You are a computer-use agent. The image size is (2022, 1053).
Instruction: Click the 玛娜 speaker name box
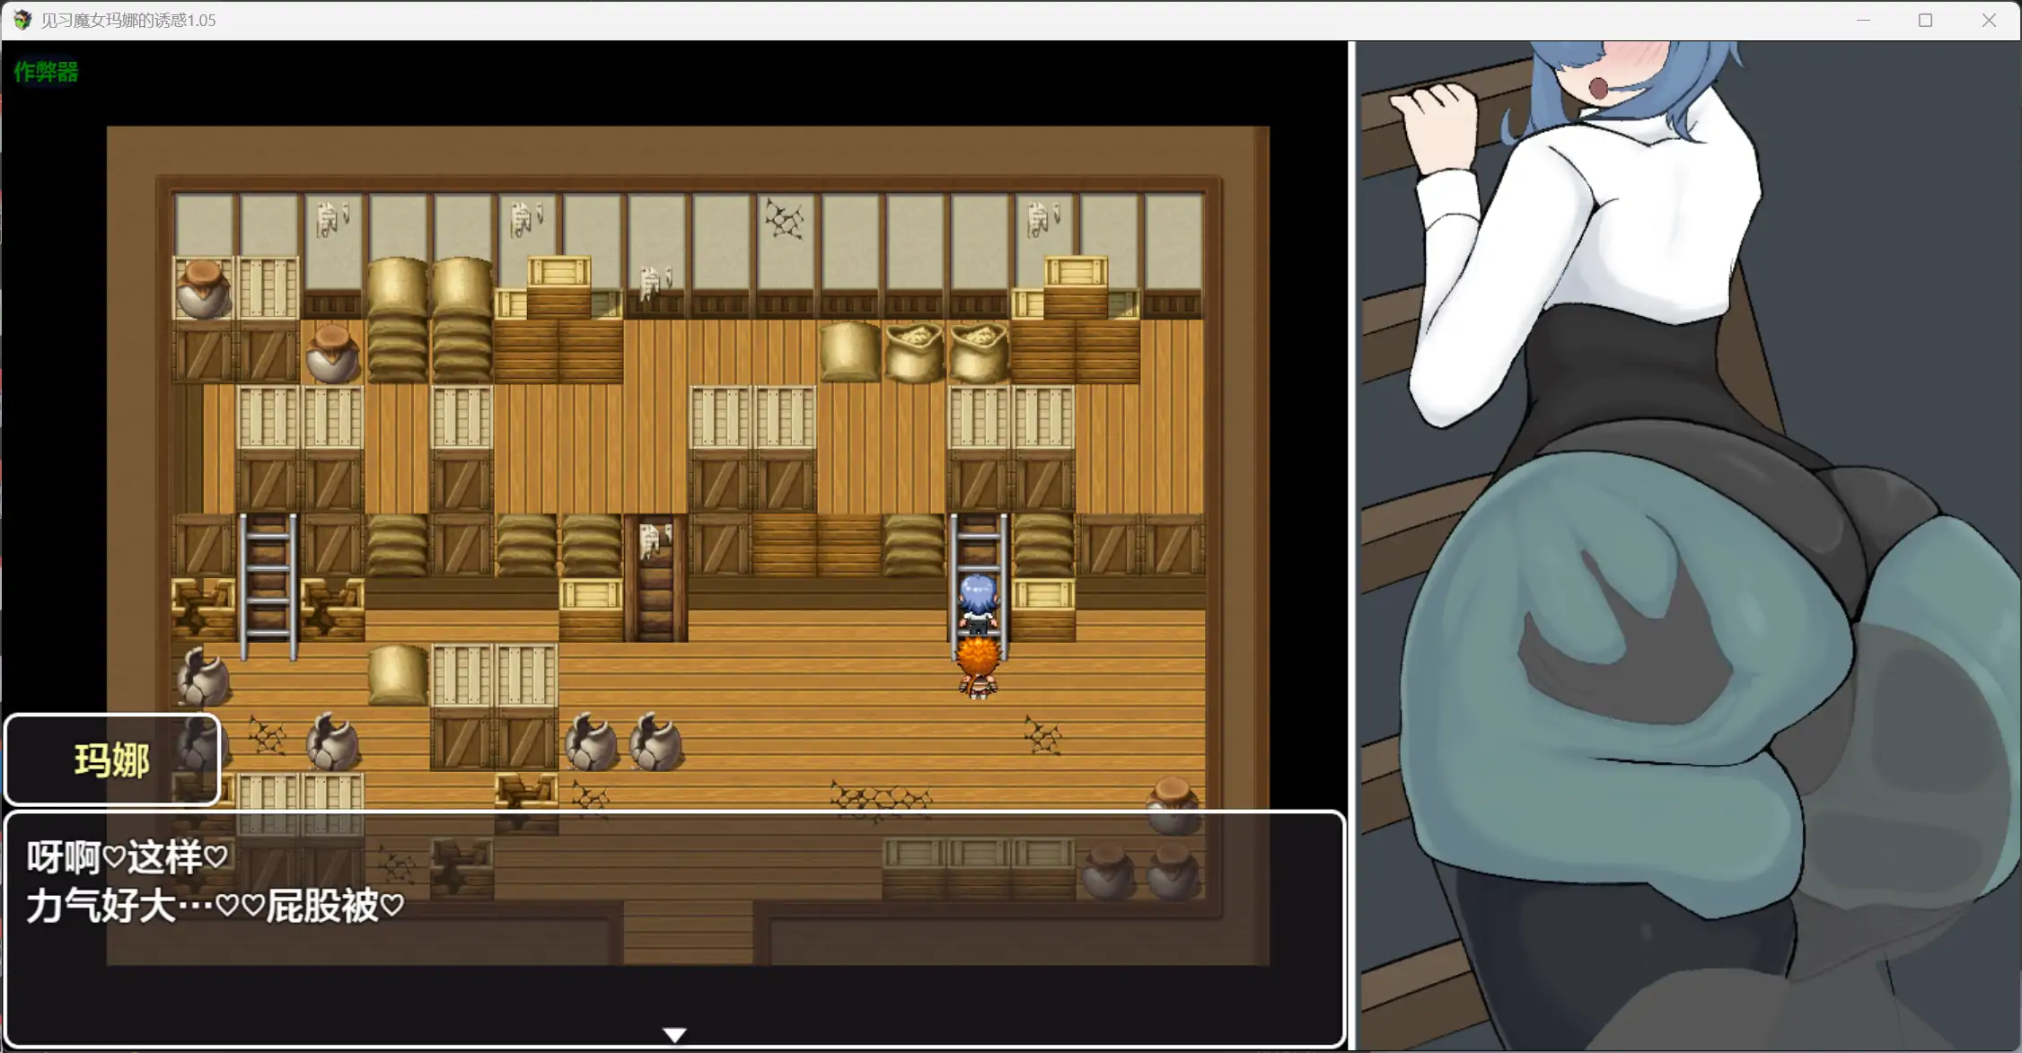click(112, 759)
